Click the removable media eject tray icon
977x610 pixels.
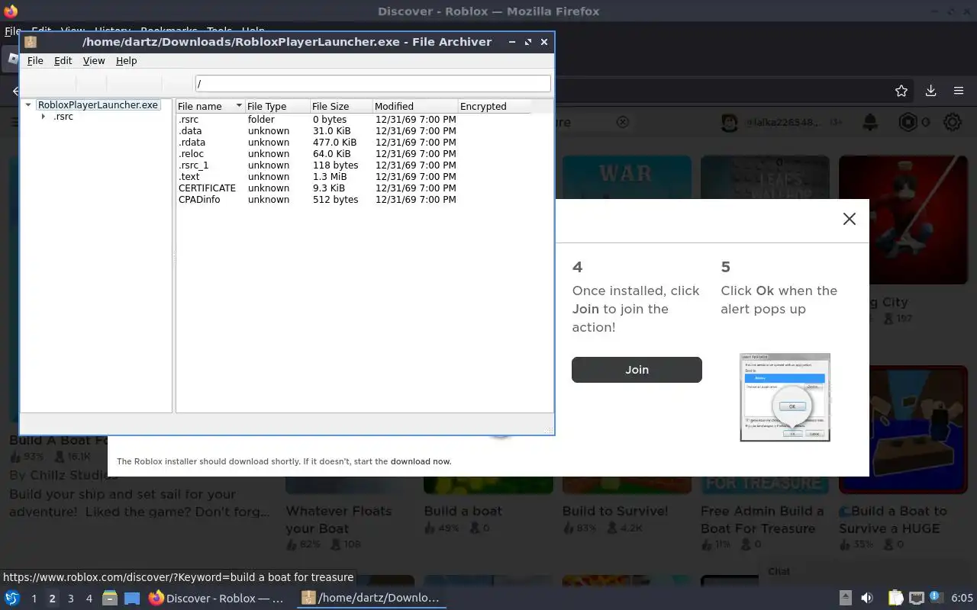(846, 599)
